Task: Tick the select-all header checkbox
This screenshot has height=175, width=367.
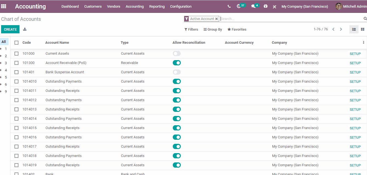Action: 16,43
